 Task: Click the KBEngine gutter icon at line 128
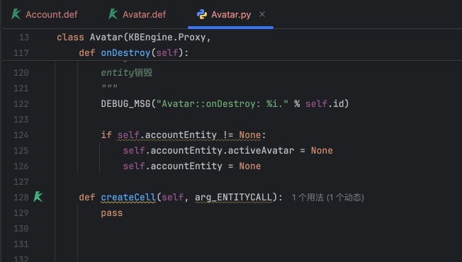click(x=38, y=197)
